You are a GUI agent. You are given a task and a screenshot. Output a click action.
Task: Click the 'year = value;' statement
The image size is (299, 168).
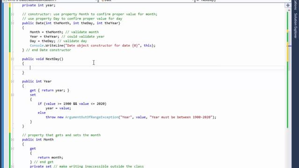pos(58,108)
